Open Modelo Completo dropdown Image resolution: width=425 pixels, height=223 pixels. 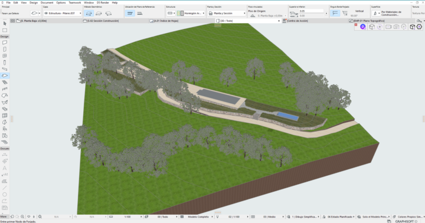pos(197,217)
